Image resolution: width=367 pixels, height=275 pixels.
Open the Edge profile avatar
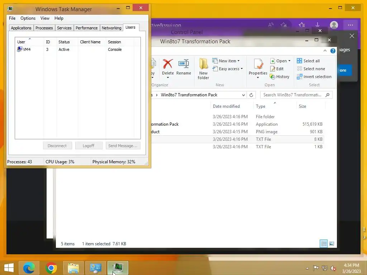click(x=334, y=25)
